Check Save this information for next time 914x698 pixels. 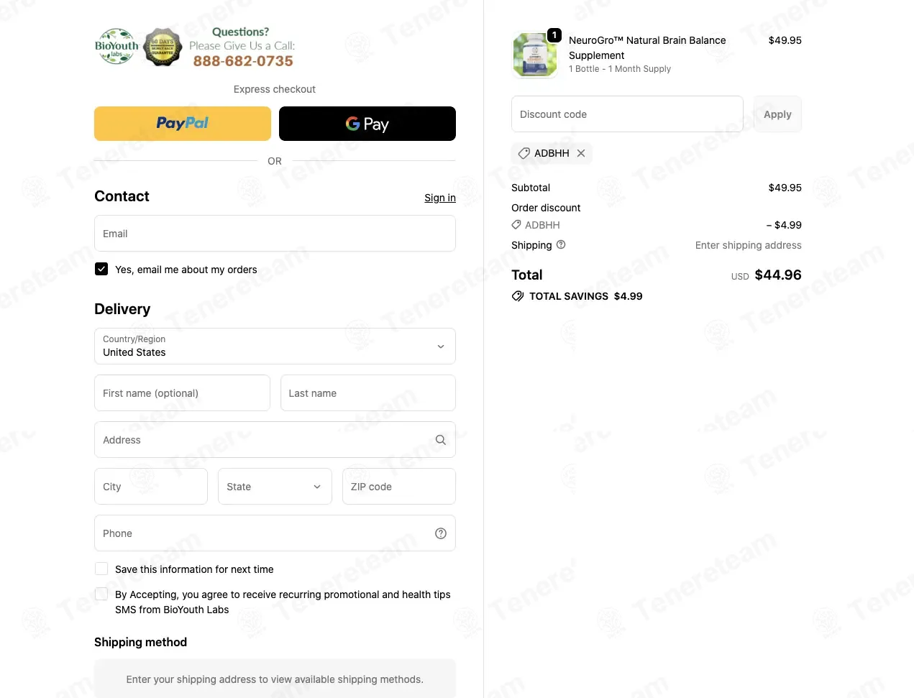[101, 569]
